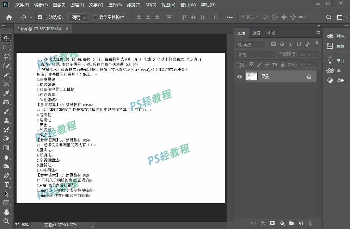Screen dimensions: 350x229
Task: Click the Add layer style fx icon
Action: pos(263,223)
